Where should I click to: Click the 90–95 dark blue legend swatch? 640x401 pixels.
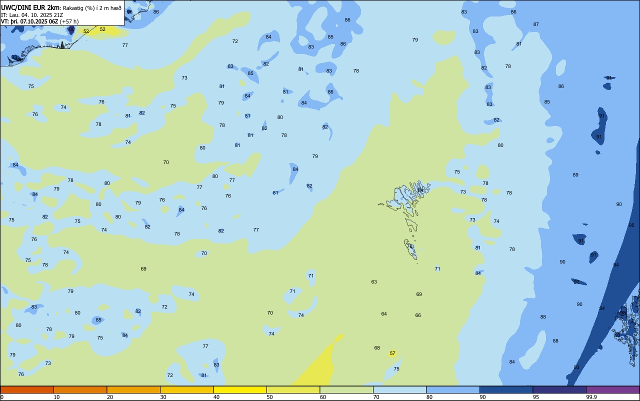[506, 389]
